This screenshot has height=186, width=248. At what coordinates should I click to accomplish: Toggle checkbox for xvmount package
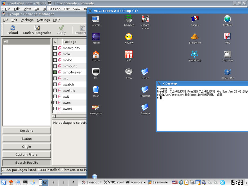point(55,66)
